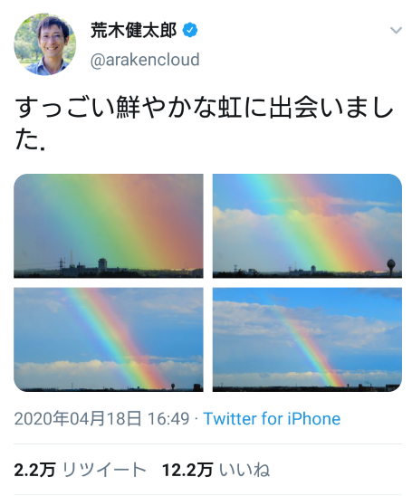View the top-left wide rainbow photo
The image size is (412, 496).
coord(109,226)
